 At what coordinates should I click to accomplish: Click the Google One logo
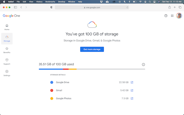click(x=11, y=16)
